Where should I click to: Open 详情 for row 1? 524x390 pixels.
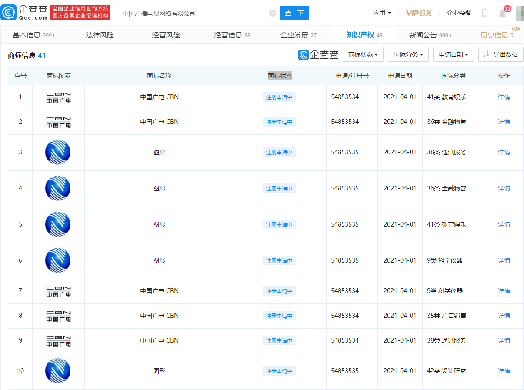tap(504, 97)
